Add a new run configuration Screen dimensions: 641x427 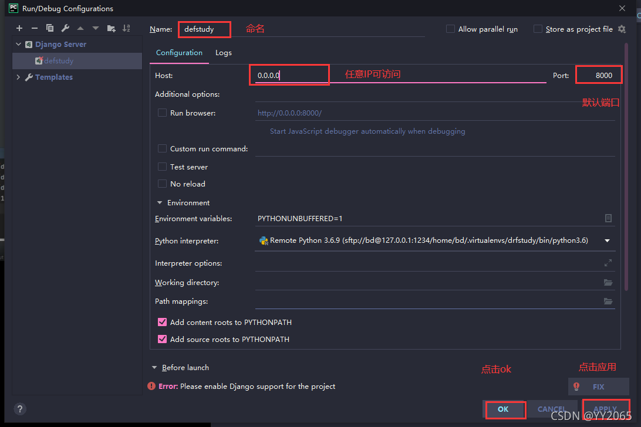coord(19,28)
